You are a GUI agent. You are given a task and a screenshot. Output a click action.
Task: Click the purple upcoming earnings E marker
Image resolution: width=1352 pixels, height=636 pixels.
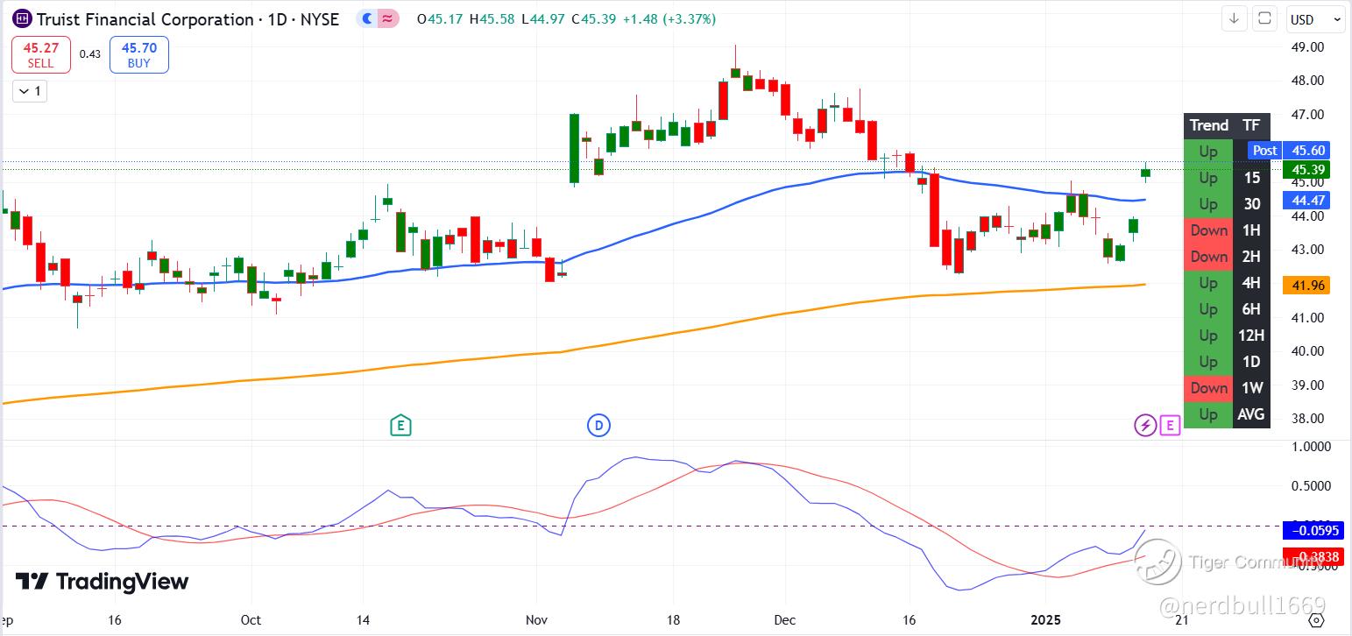coord(1170,426)
